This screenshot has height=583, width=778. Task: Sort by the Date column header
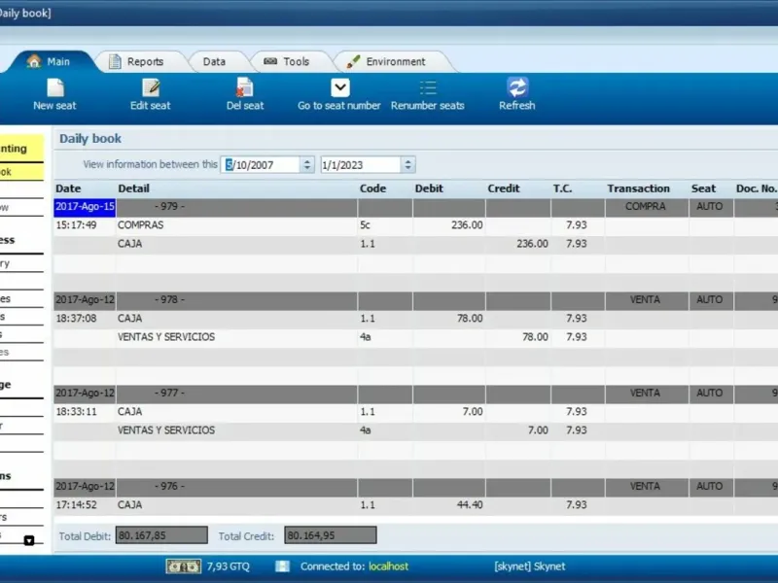pos(68,189)
